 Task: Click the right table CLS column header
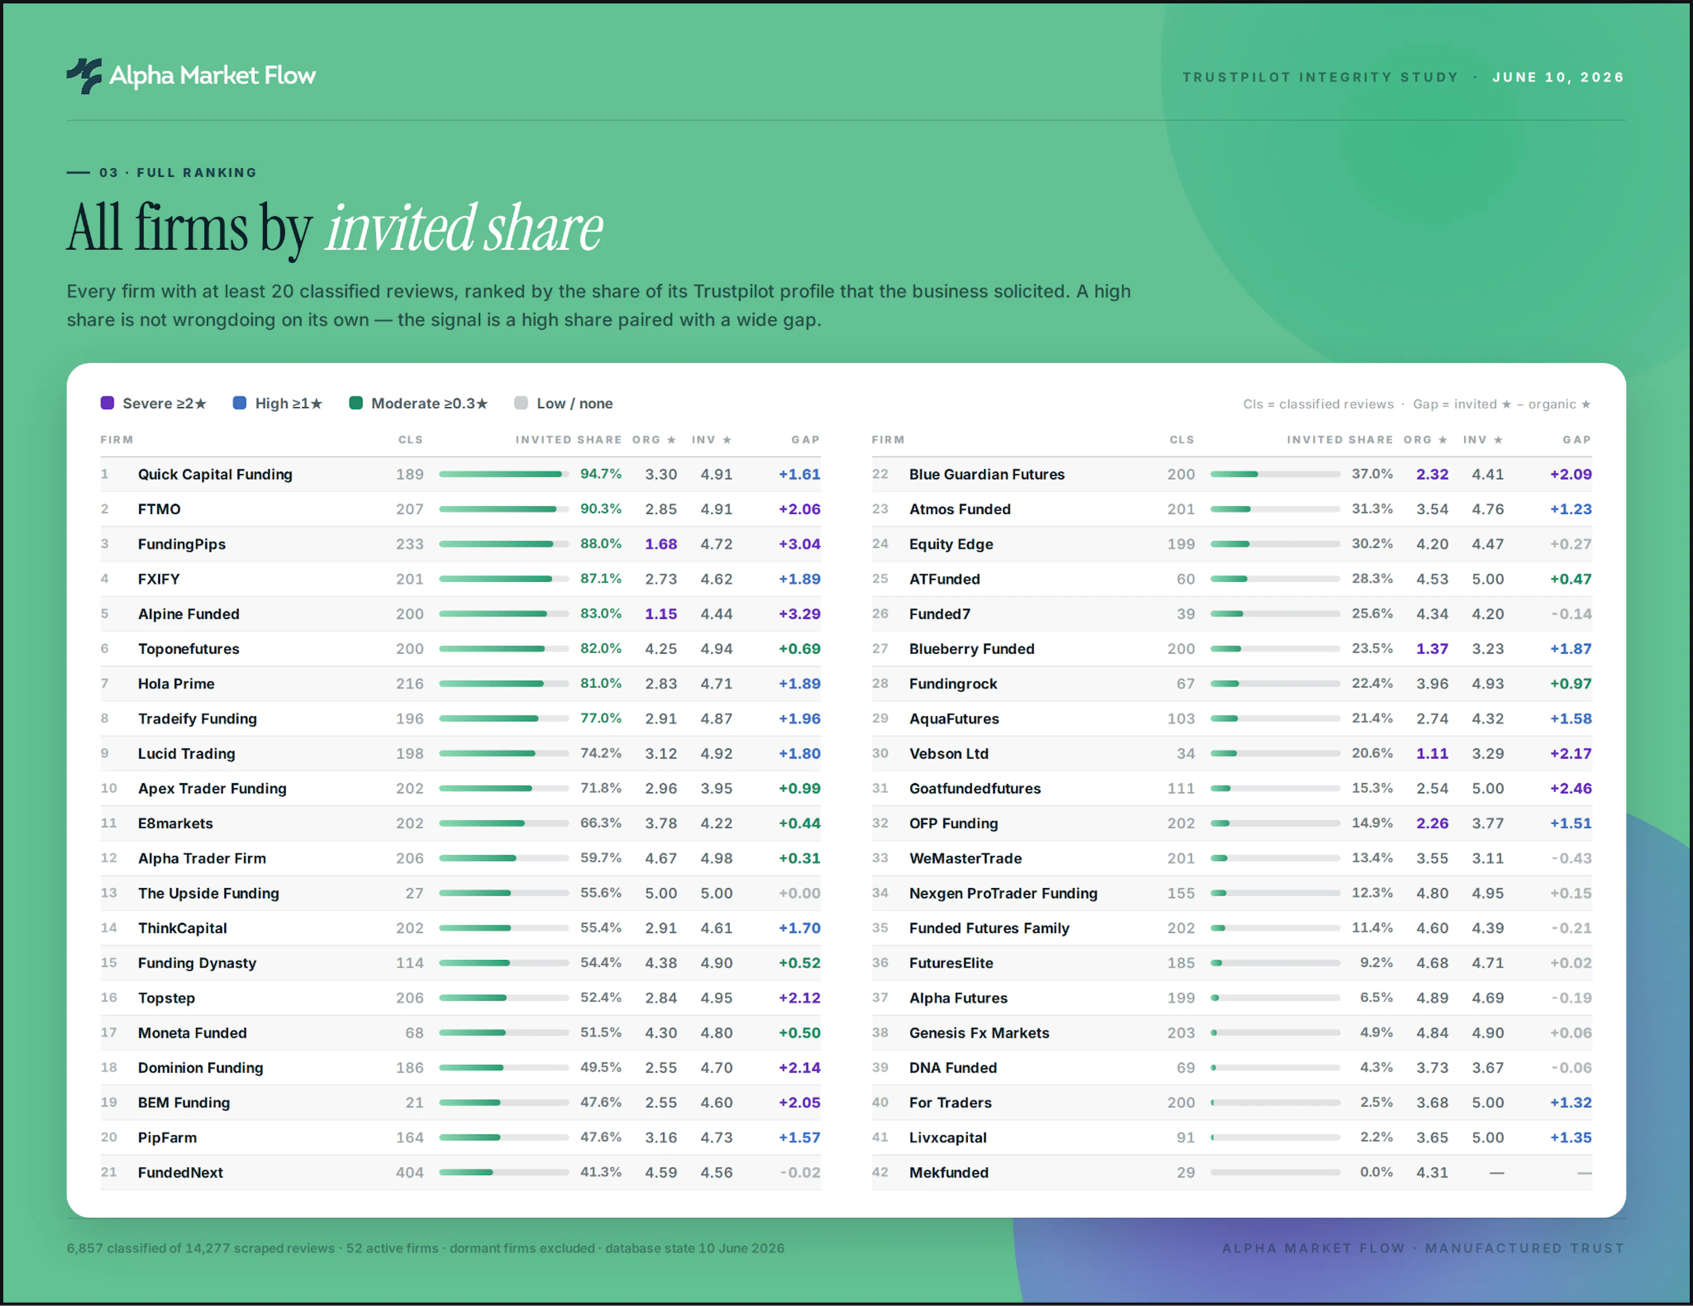coord(1182,439)
